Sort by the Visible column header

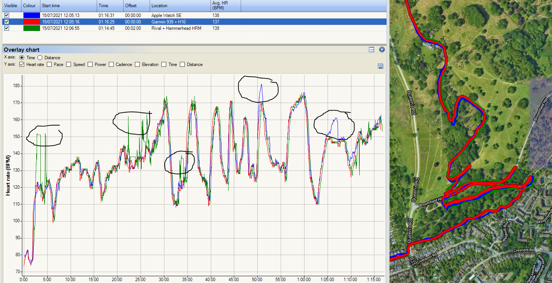click(x=11, y=6)
